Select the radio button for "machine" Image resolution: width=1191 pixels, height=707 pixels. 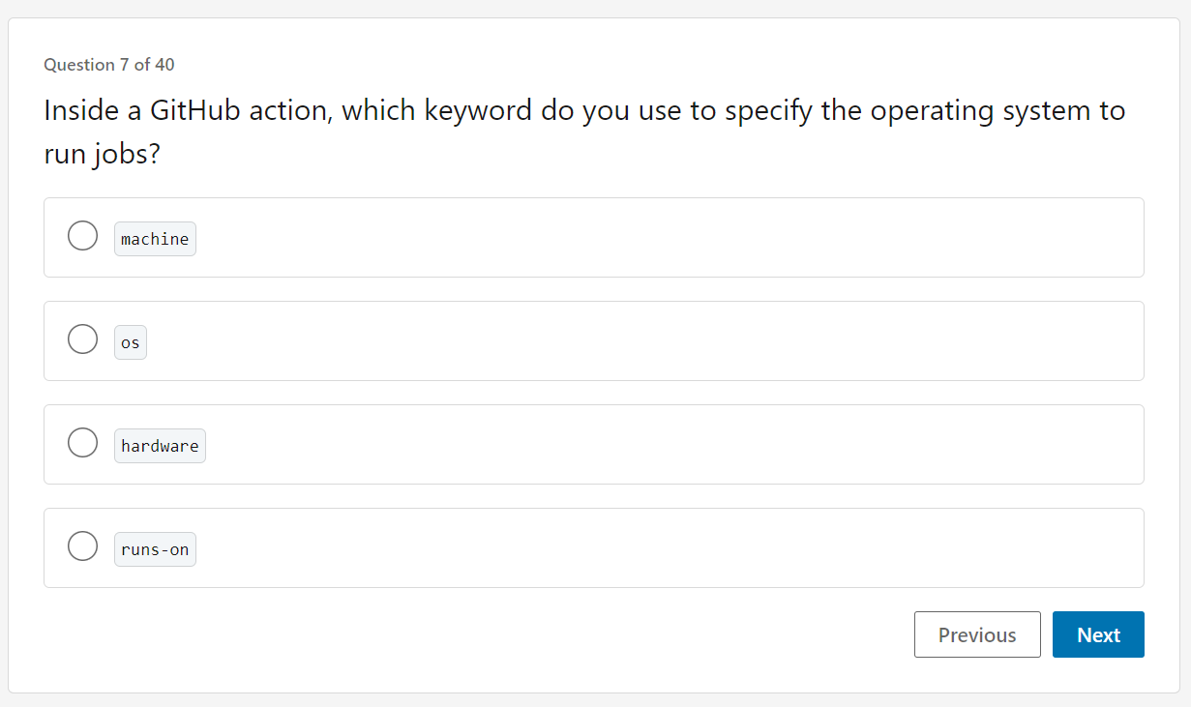click(82, 235)
